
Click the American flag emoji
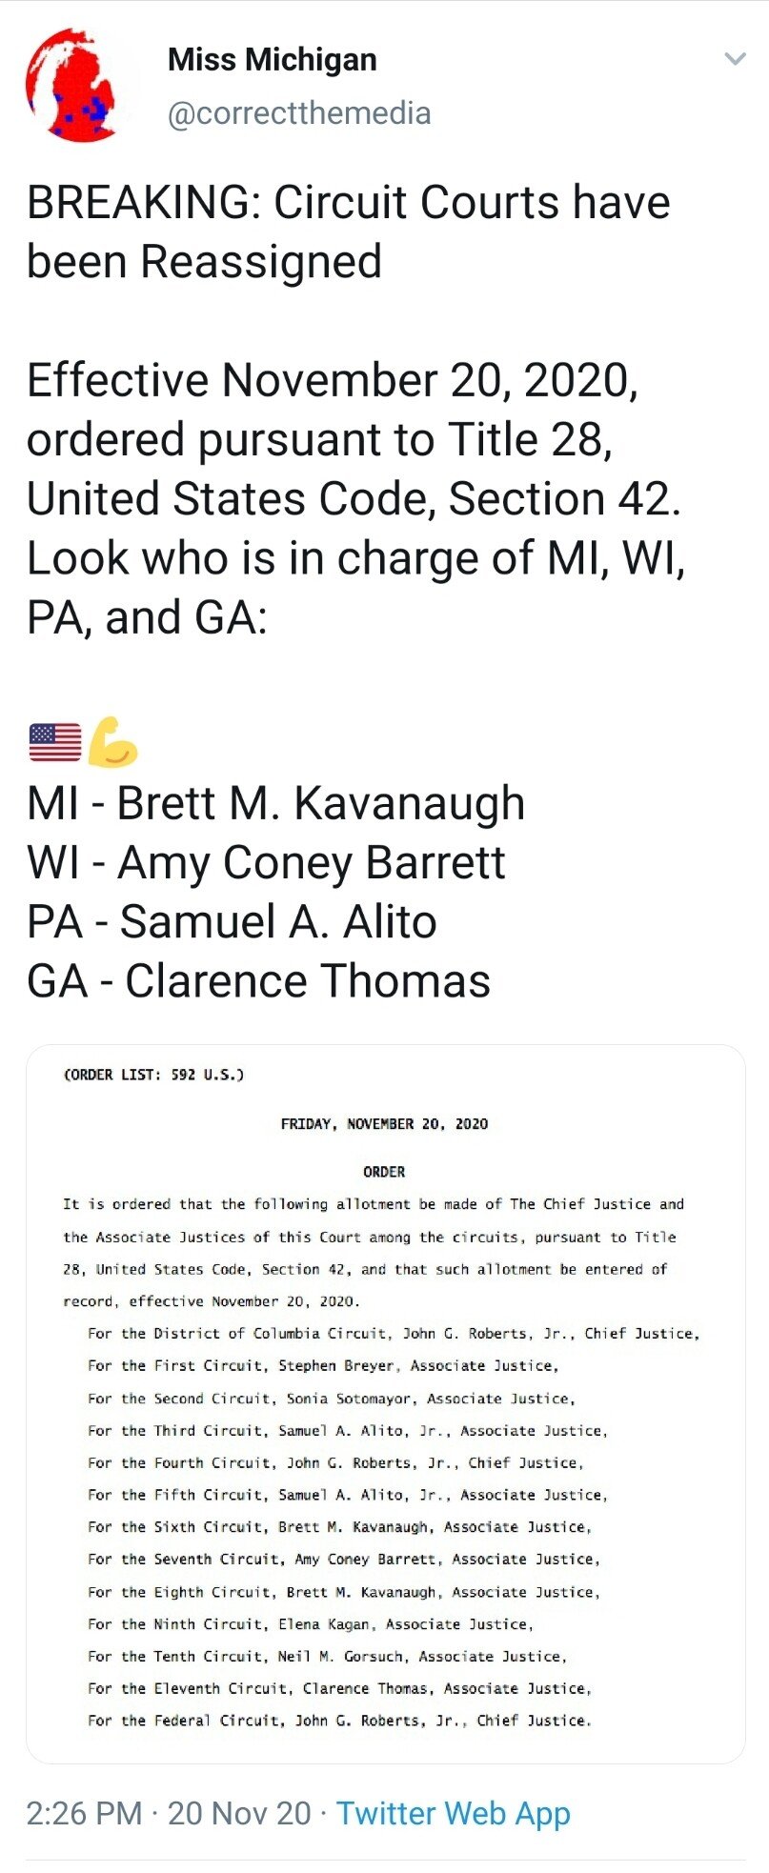point(55,742)
